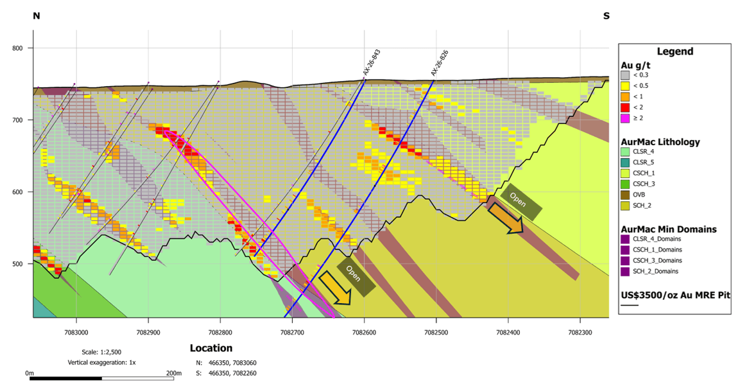Click the US$3500/oz Au MRE Pit line sample

pyautogui.click(x=630, y=305)
